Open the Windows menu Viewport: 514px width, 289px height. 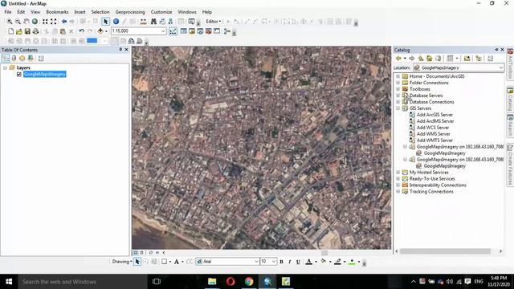tap(187, 12)
